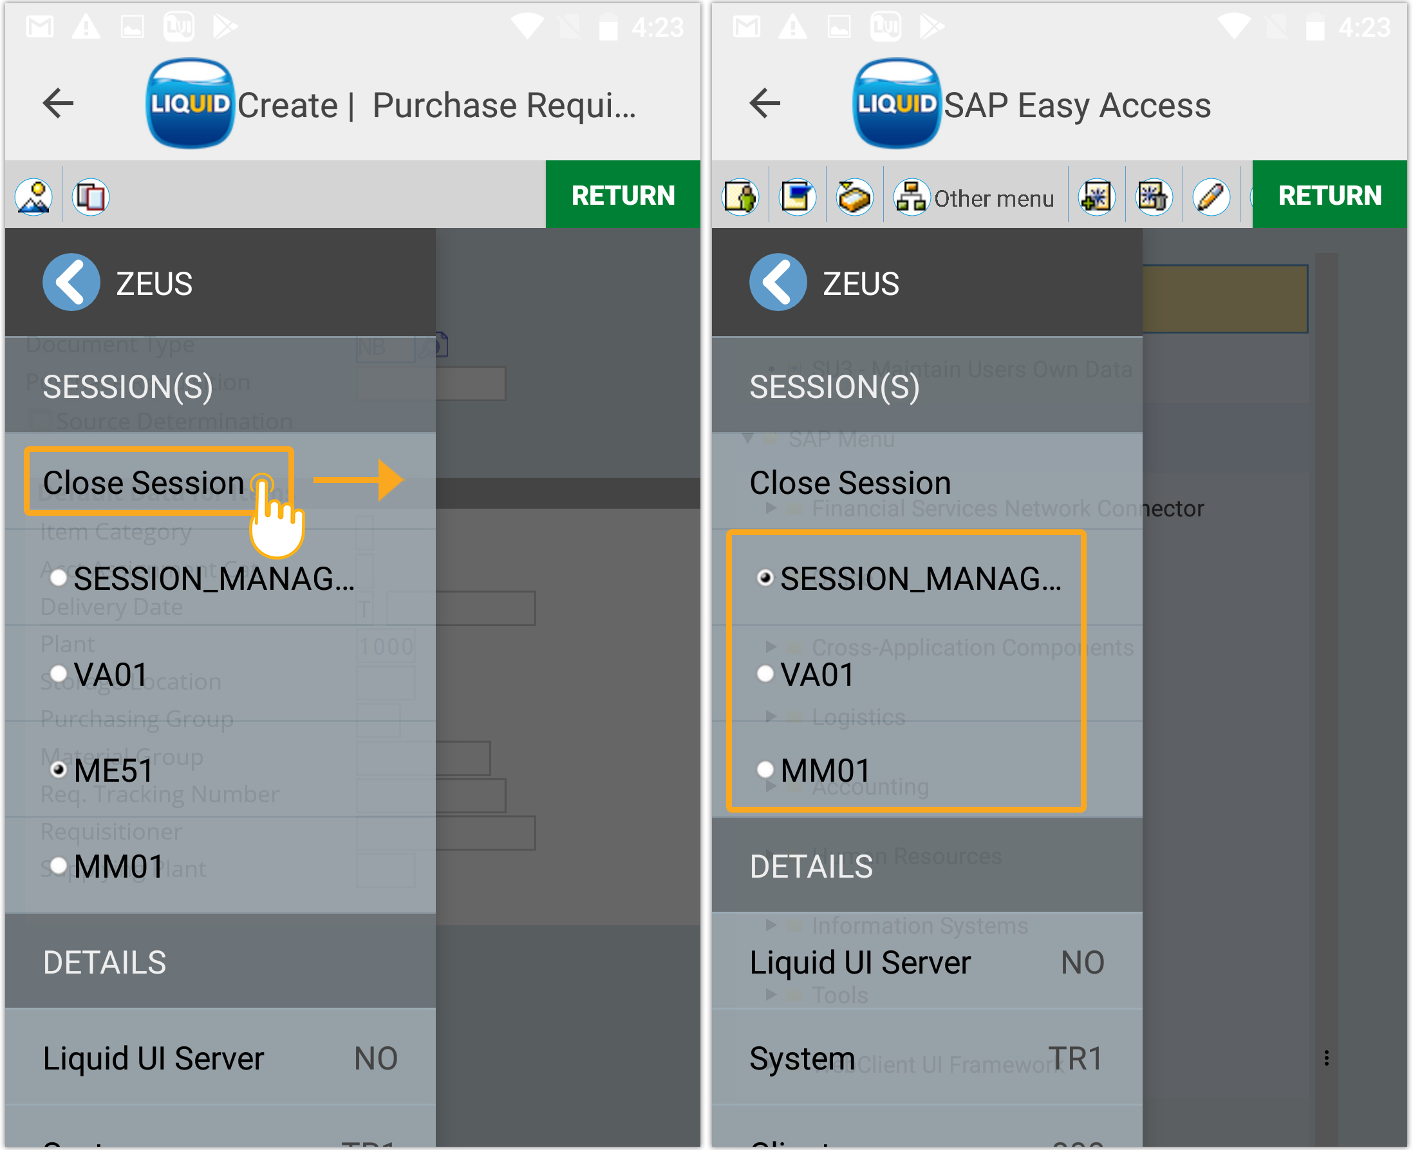Tap the picture icon in left toolbar

(x=34, y=197)
